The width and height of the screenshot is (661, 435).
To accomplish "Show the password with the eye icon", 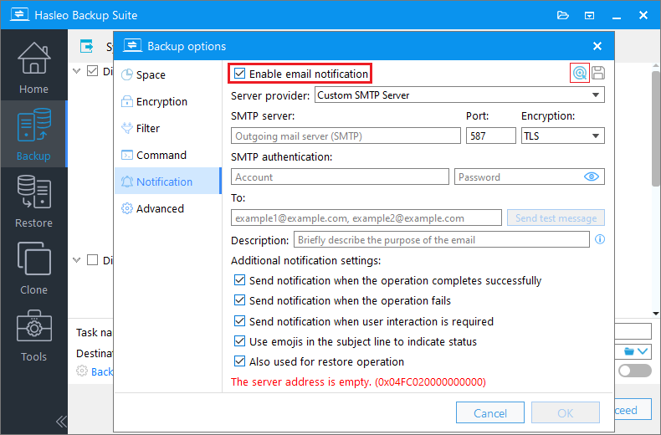I will coord(592,177).
